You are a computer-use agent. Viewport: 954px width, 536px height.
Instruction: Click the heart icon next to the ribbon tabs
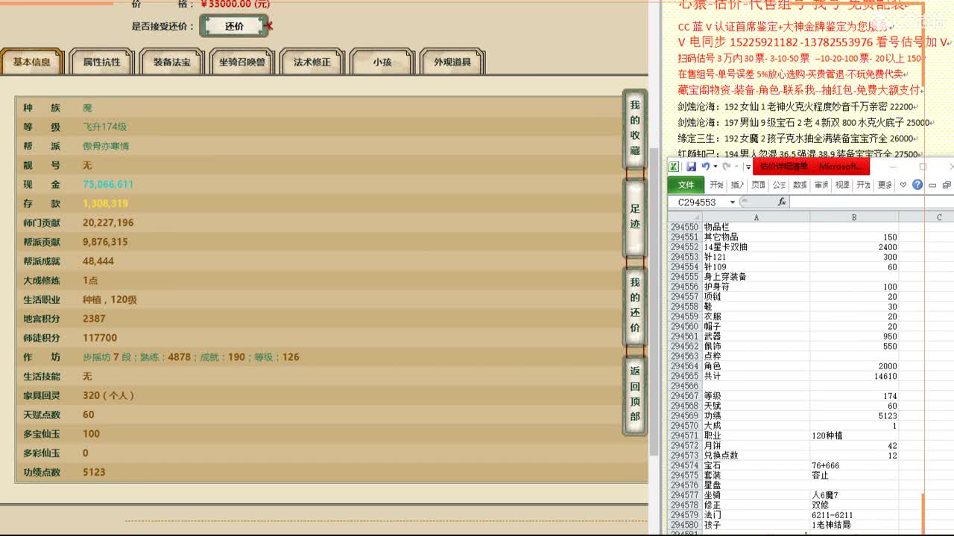903,185
